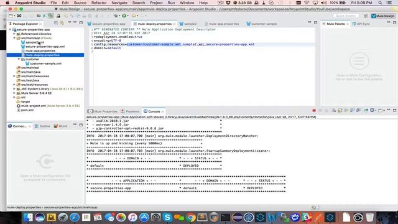
Task: Open the Refactor menu
Action: (x=99, y=2)
